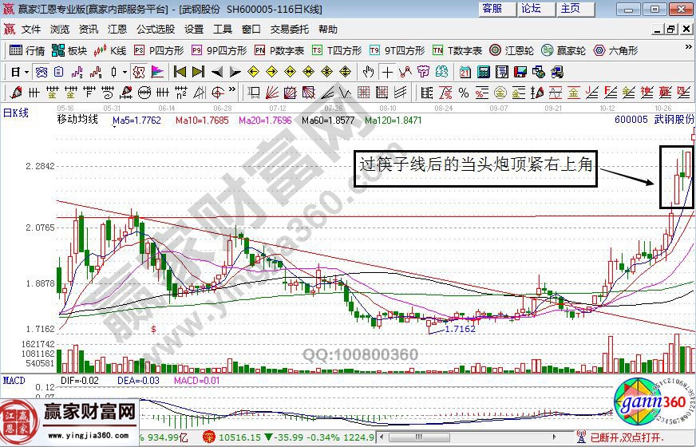Click the 客服 customer service button
The height and width of the screenshot is (447, 696).
[x=492, y=9]
